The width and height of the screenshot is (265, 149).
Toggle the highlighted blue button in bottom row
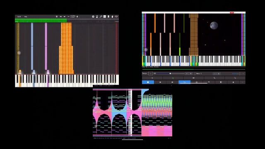[x=185, y=82]
